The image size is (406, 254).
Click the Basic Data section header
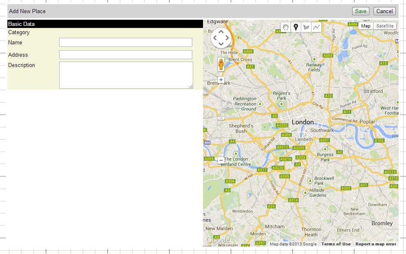coord(105,24)
